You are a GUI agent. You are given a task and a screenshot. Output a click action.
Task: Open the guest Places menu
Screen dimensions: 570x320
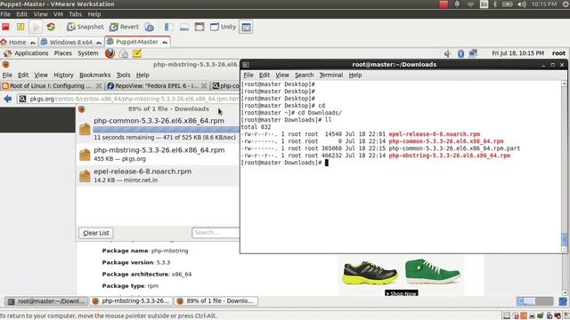click(63, 53)
